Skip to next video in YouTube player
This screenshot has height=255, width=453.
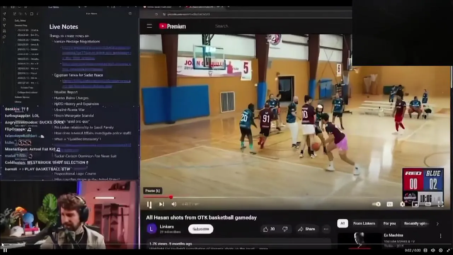point(161,204)
